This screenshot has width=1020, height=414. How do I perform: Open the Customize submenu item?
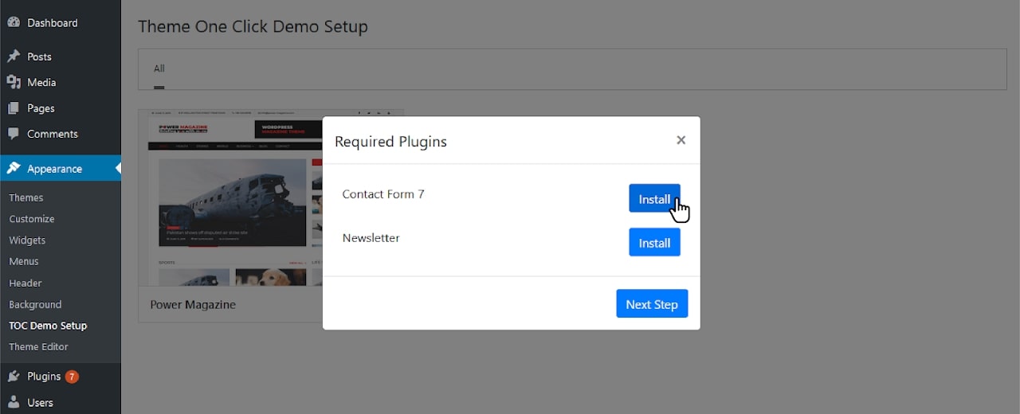pos(32,219)
